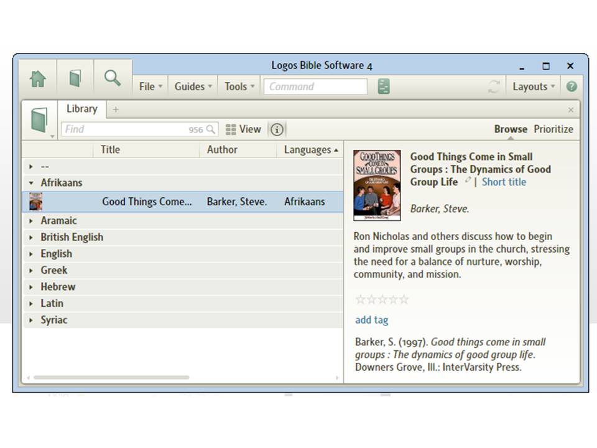The width and height of the screenshot is (597, 448).
Task: Sort by Author column header
Action: [238, 150]
